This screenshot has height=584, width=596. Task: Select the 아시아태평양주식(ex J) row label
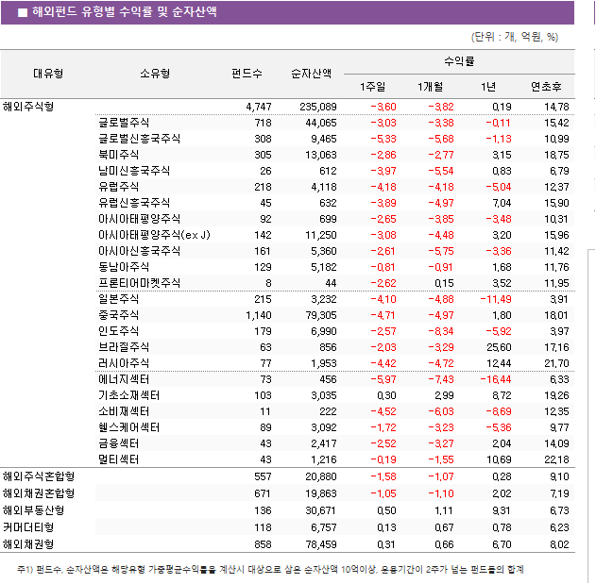click(x=154, y=235)
